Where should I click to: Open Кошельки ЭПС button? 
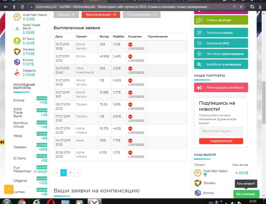point(221,43)
